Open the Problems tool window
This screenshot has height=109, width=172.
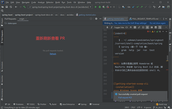coord(18,104)
